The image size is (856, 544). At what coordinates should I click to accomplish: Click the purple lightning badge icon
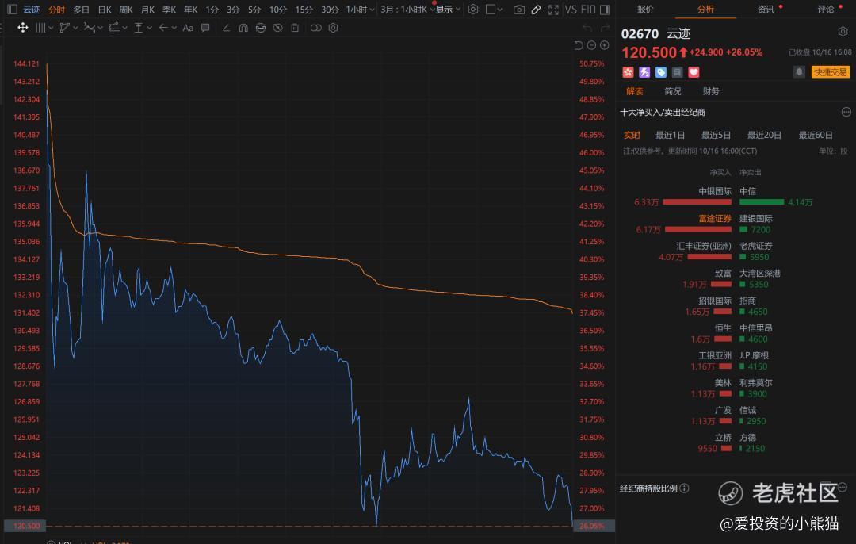point(644,72)
